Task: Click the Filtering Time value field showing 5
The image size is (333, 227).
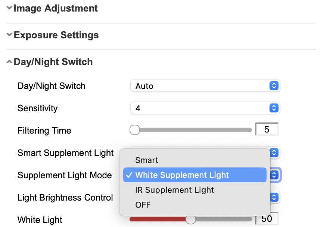Action: [x=267, y=129]
